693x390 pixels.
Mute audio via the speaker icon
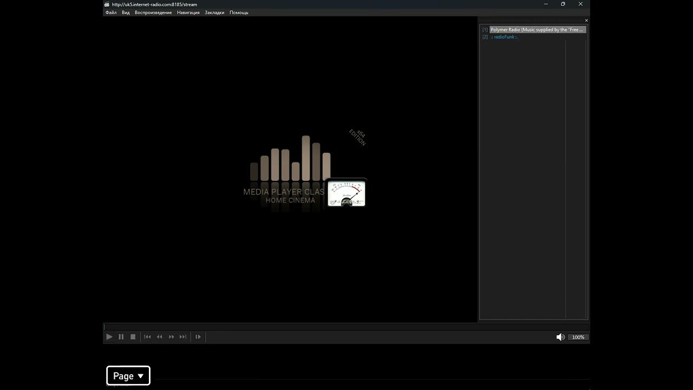(560, 337)
